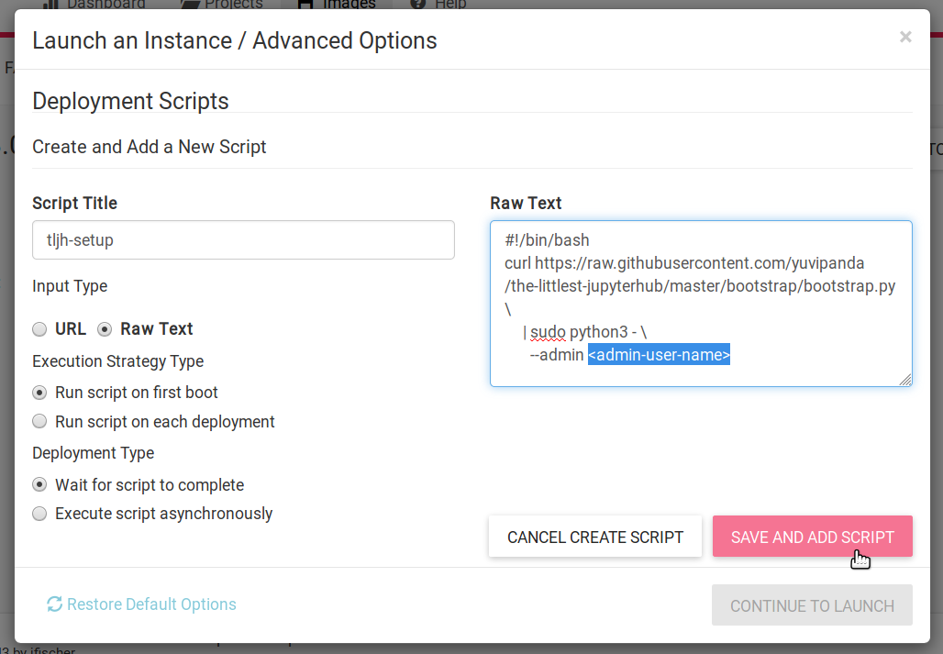Select Raw Text input type radio
Viewport: 943px width, 654px height.
105,329
